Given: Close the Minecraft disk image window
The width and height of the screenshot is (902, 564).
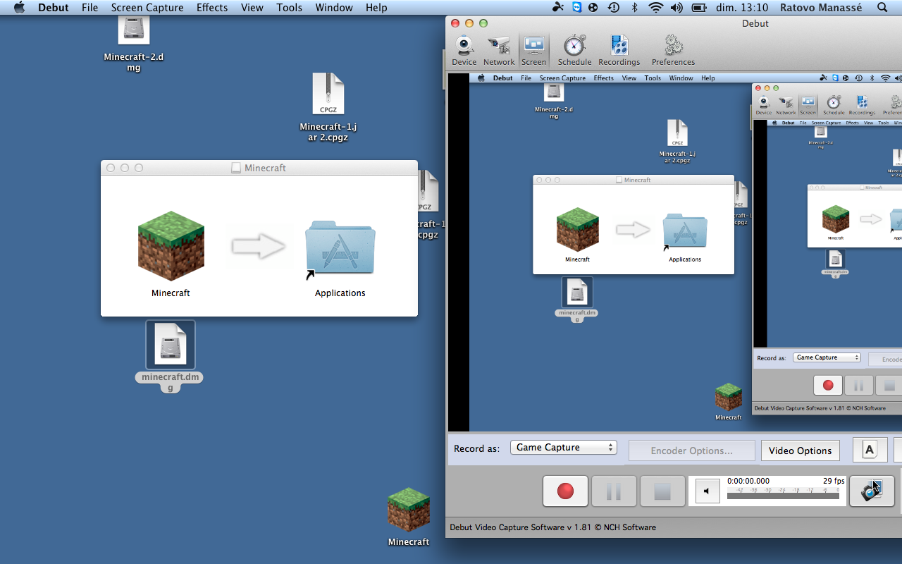Looking at the screenshot, I should tap(111, 168).
